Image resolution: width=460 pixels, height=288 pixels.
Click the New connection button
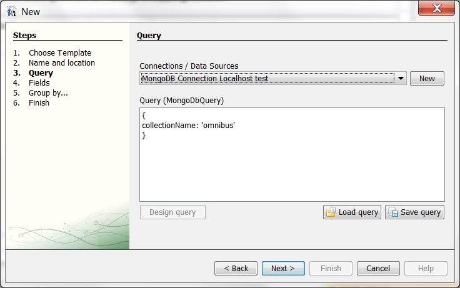click(x=427, y=78)
